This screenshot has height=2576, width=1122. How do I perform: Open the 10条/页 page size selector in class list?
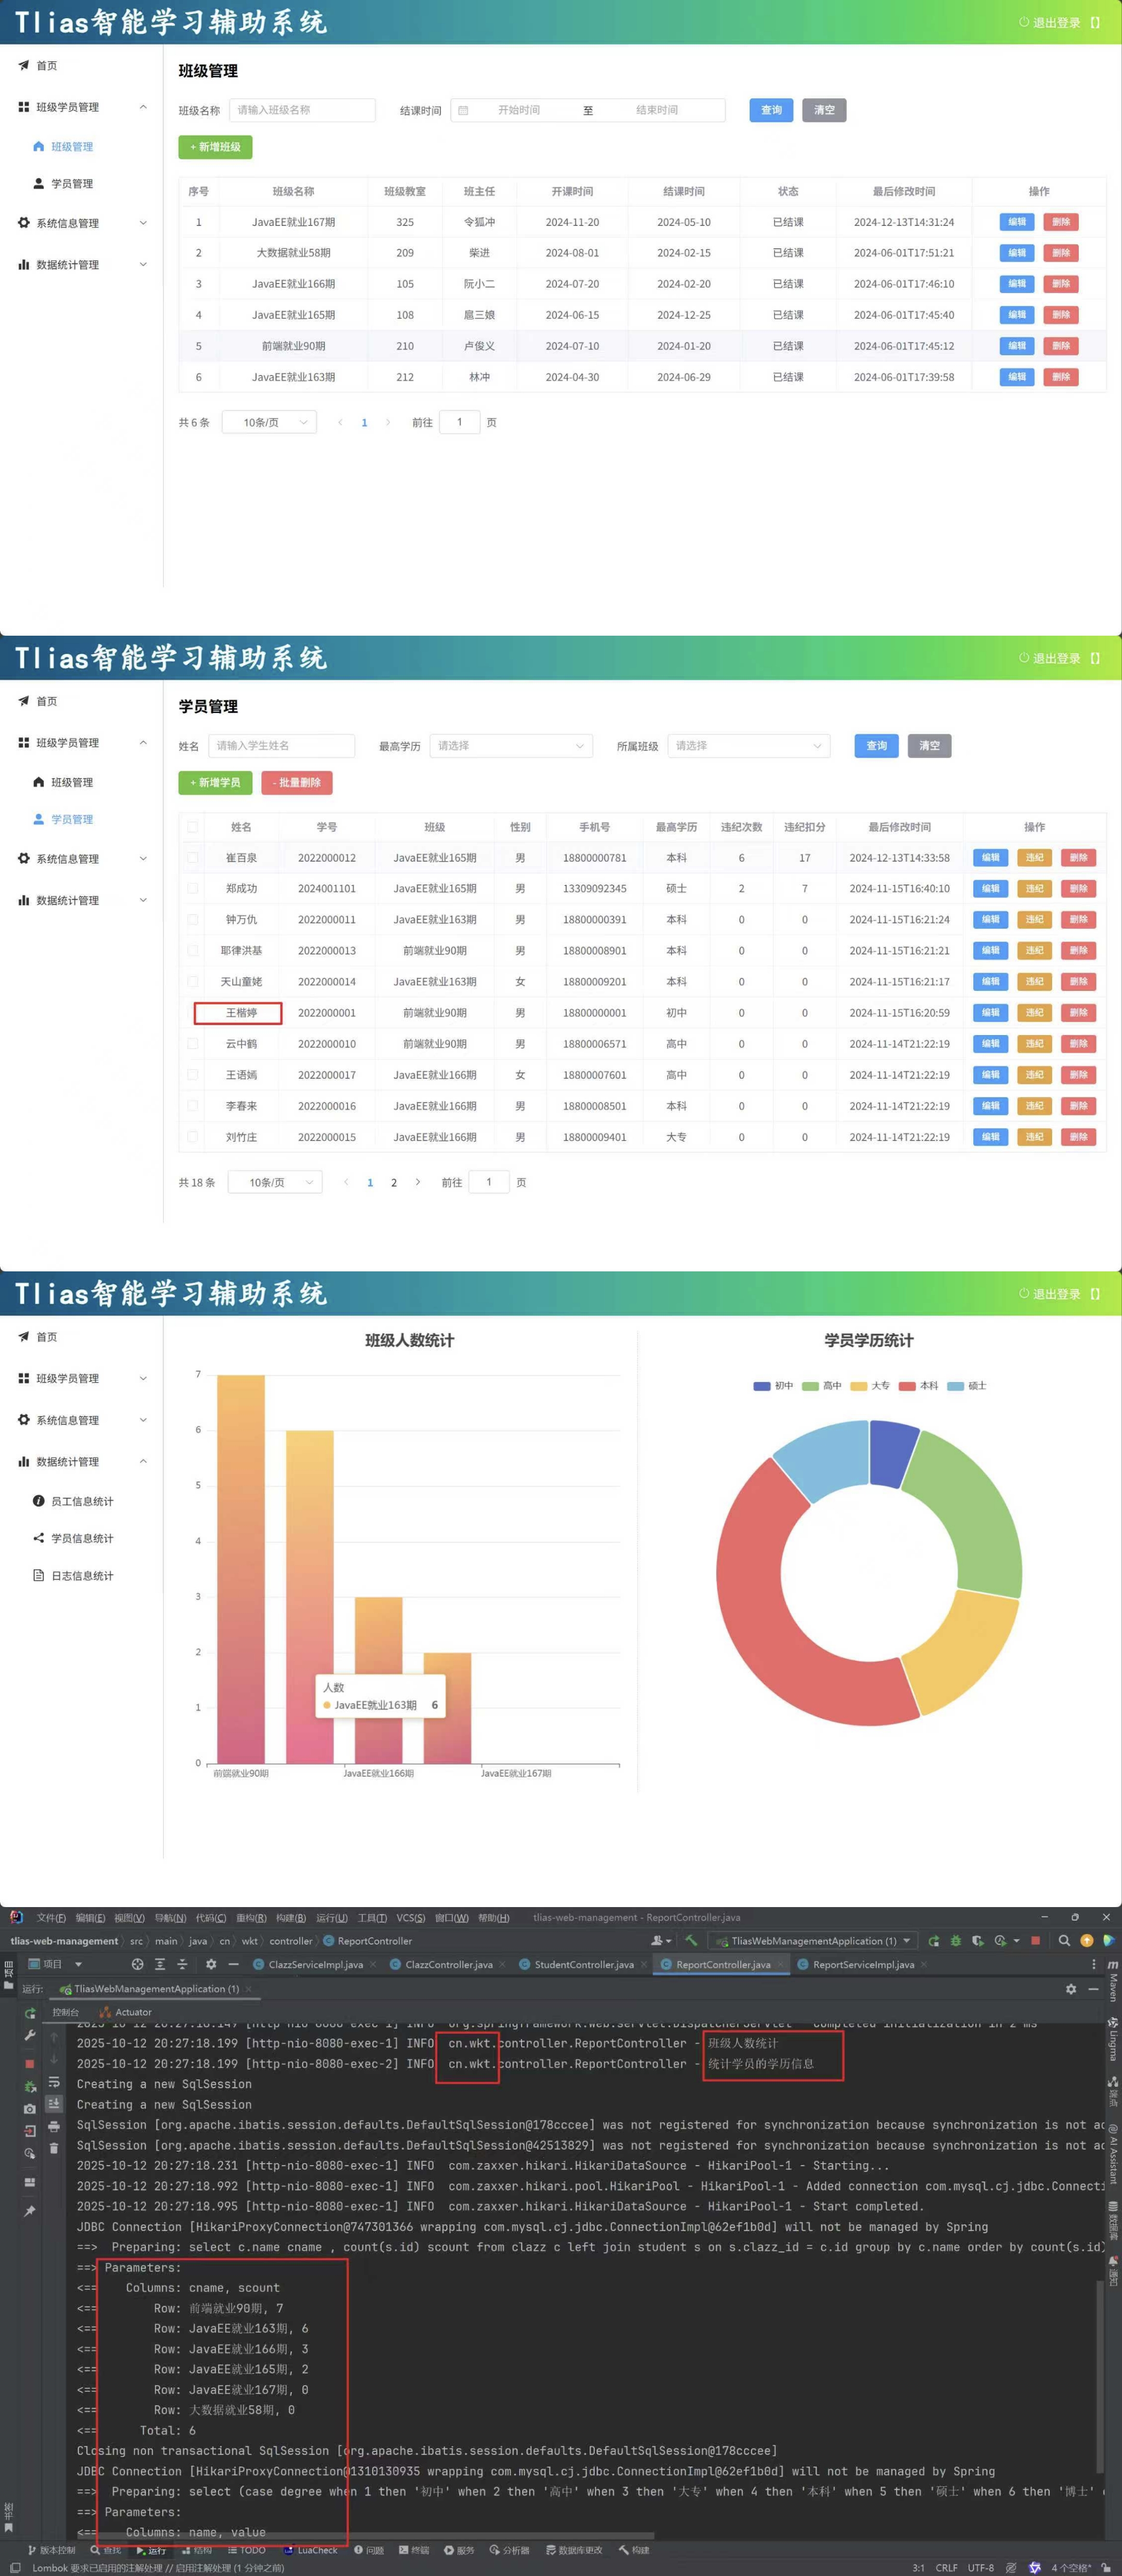point(269,422)
